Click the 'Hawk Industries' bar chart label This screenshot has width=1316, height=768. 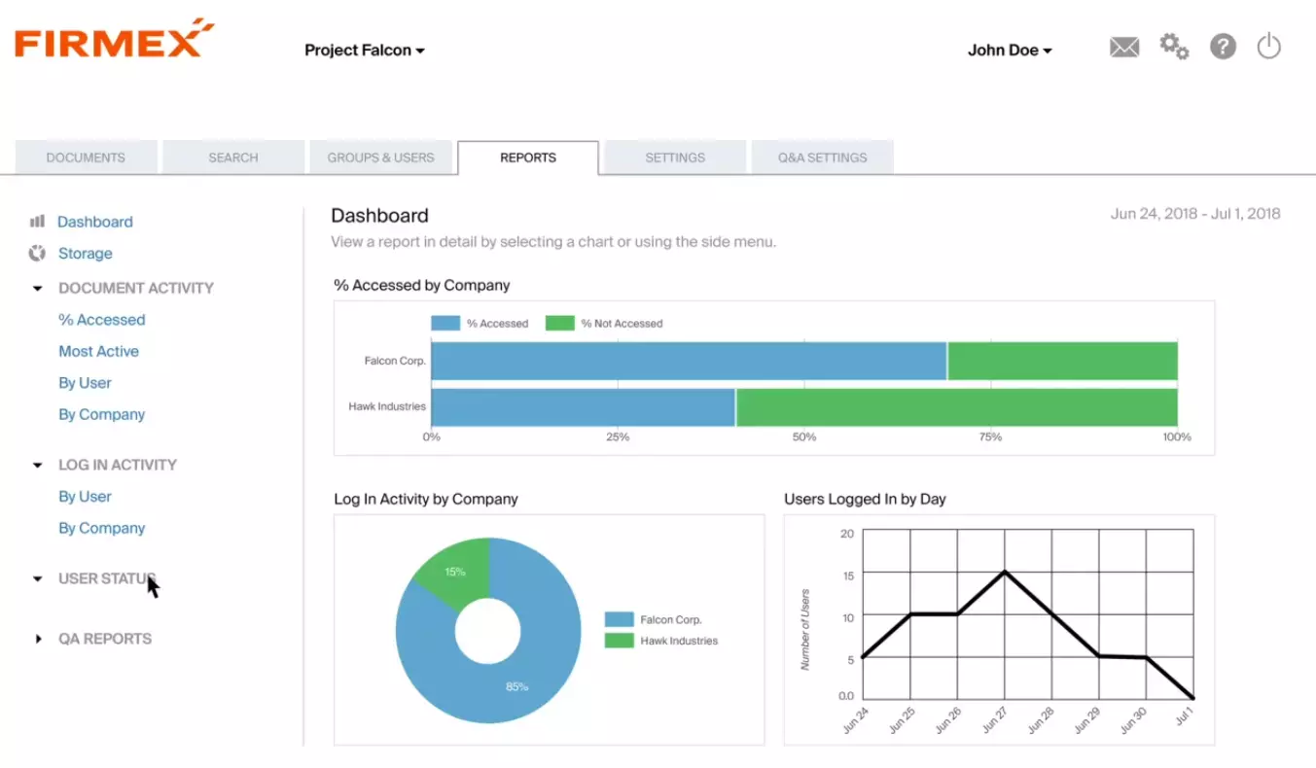coord(387,406)
